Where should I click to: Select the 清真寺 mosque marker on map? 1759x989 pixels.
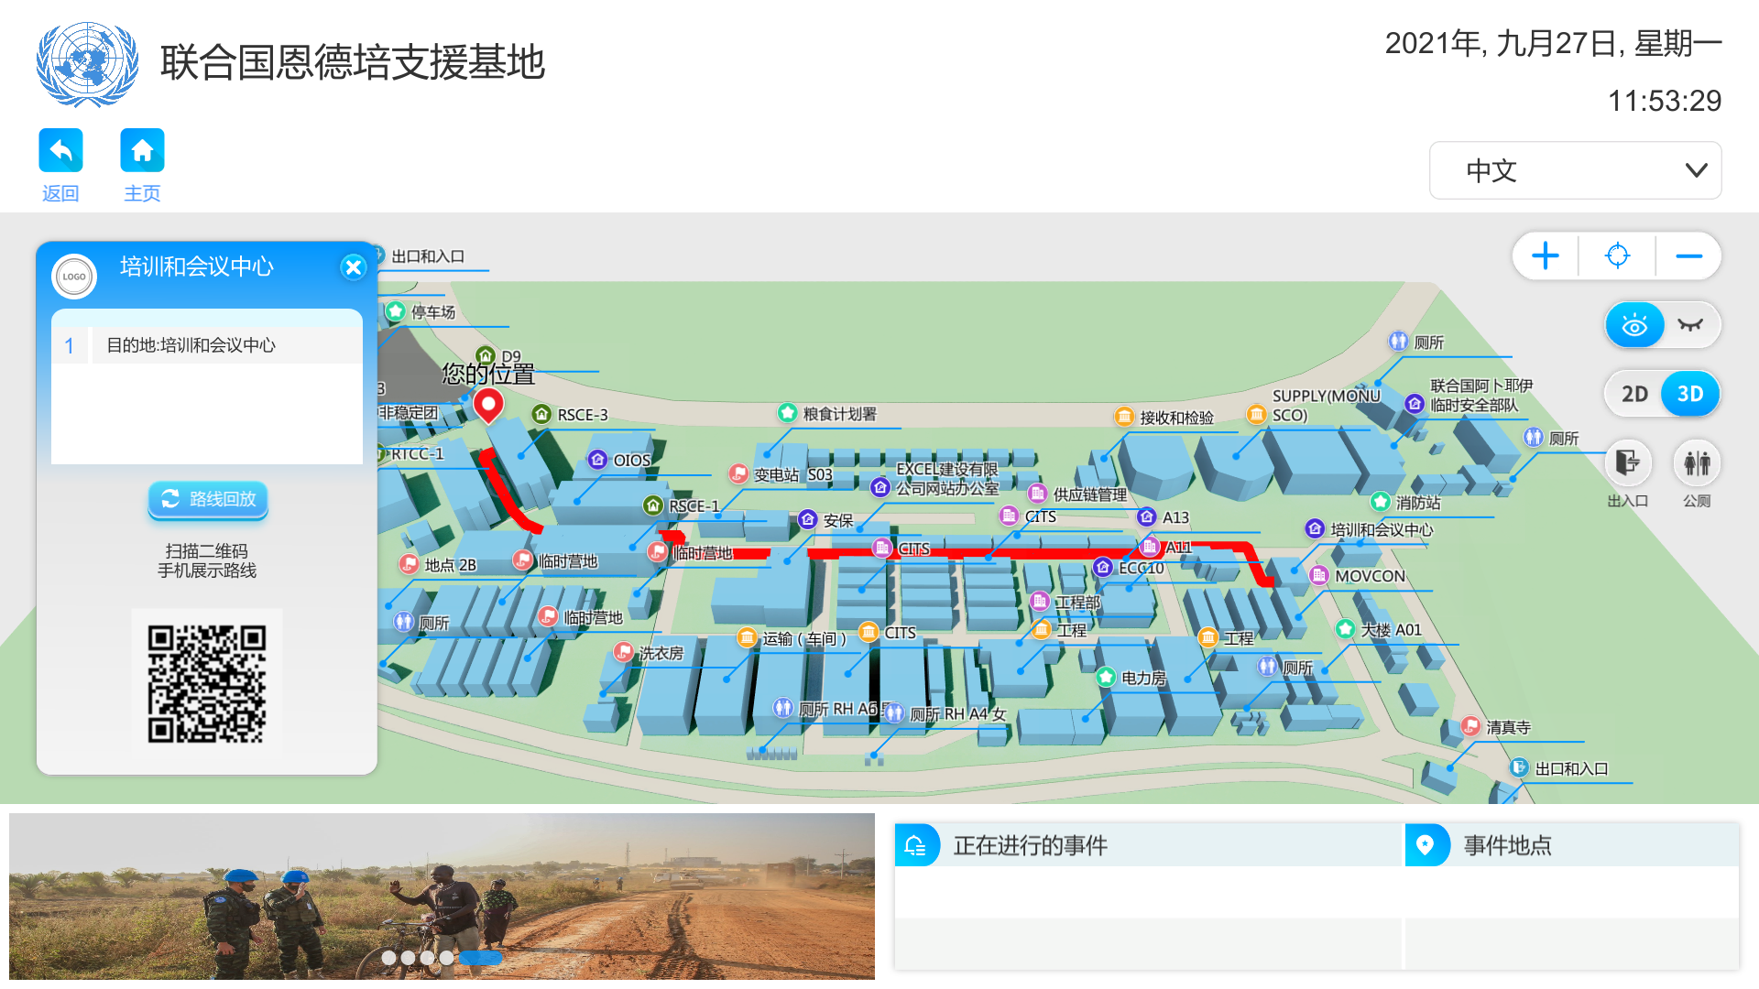click(x=1471, y=725)
